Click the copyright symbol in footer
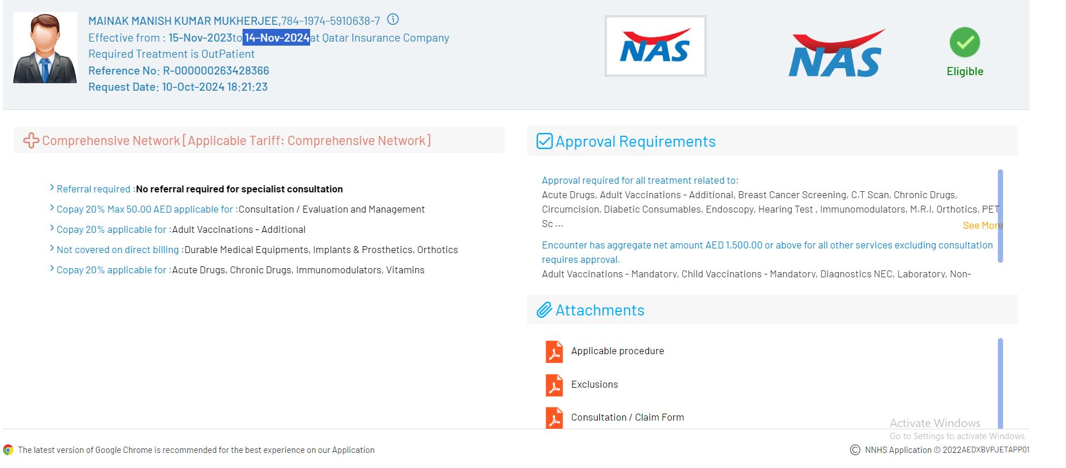The image size is (1066, 468). 855,450
